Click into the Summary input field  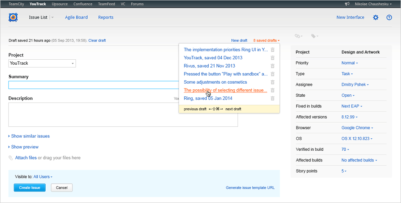point(93,85)
